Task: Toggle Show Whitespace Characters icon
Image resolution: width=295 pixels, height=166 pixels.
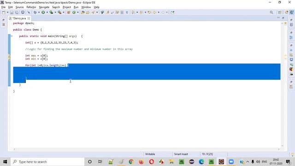Action: pos(127,12)
